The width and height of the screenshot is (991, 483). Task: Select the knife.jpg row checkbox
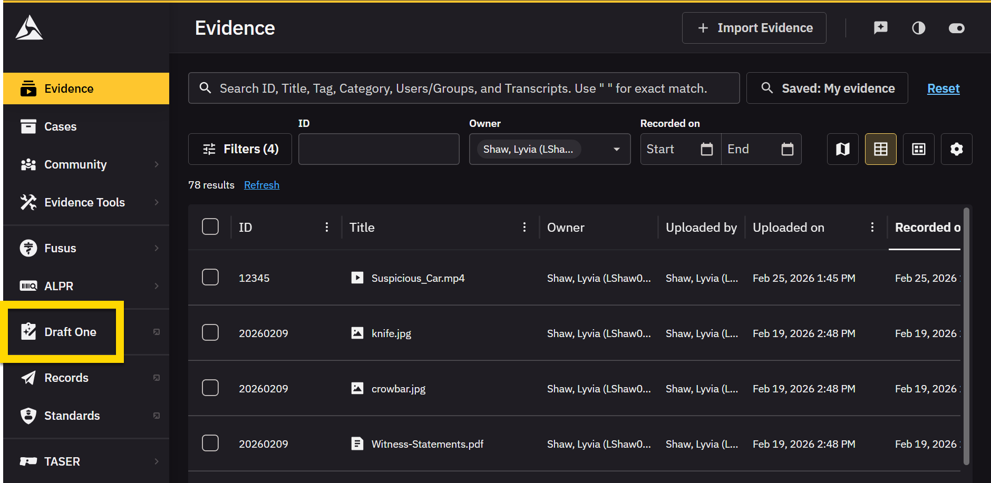(x=210, y=332)
